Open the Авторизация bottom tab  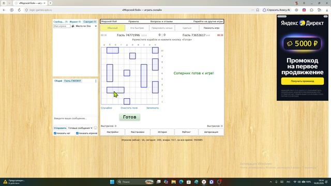click(211, 132)
